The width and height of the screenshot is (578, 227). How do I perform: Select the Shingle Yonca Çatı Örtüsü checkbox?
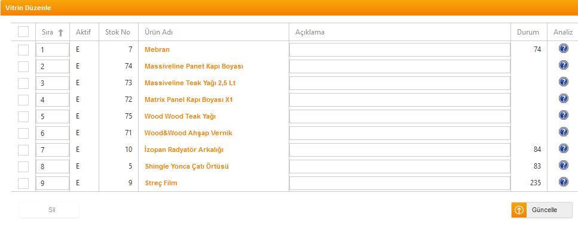(x=23, y=166)
